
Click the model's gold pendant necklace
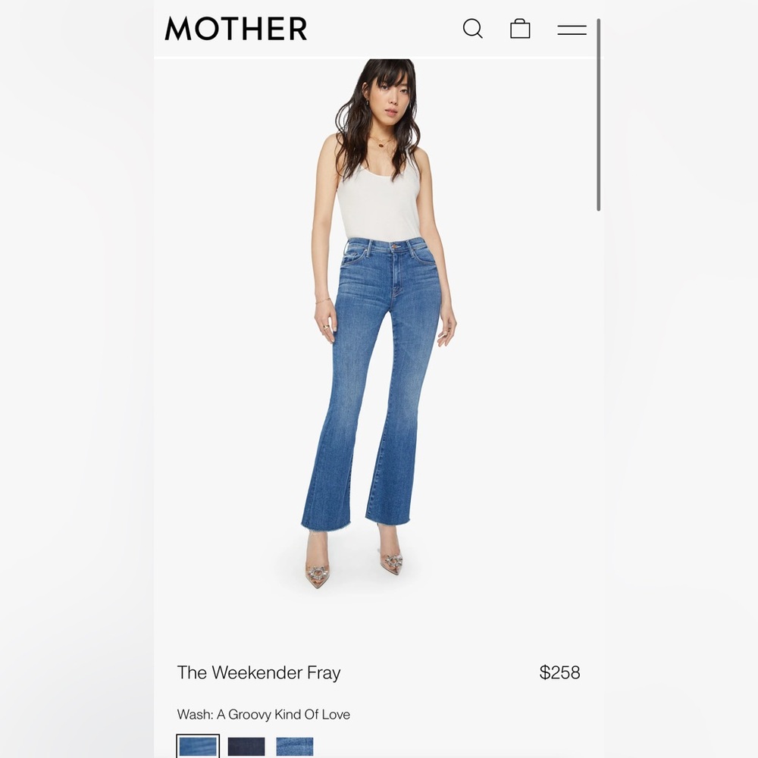[x=381, y=143]
